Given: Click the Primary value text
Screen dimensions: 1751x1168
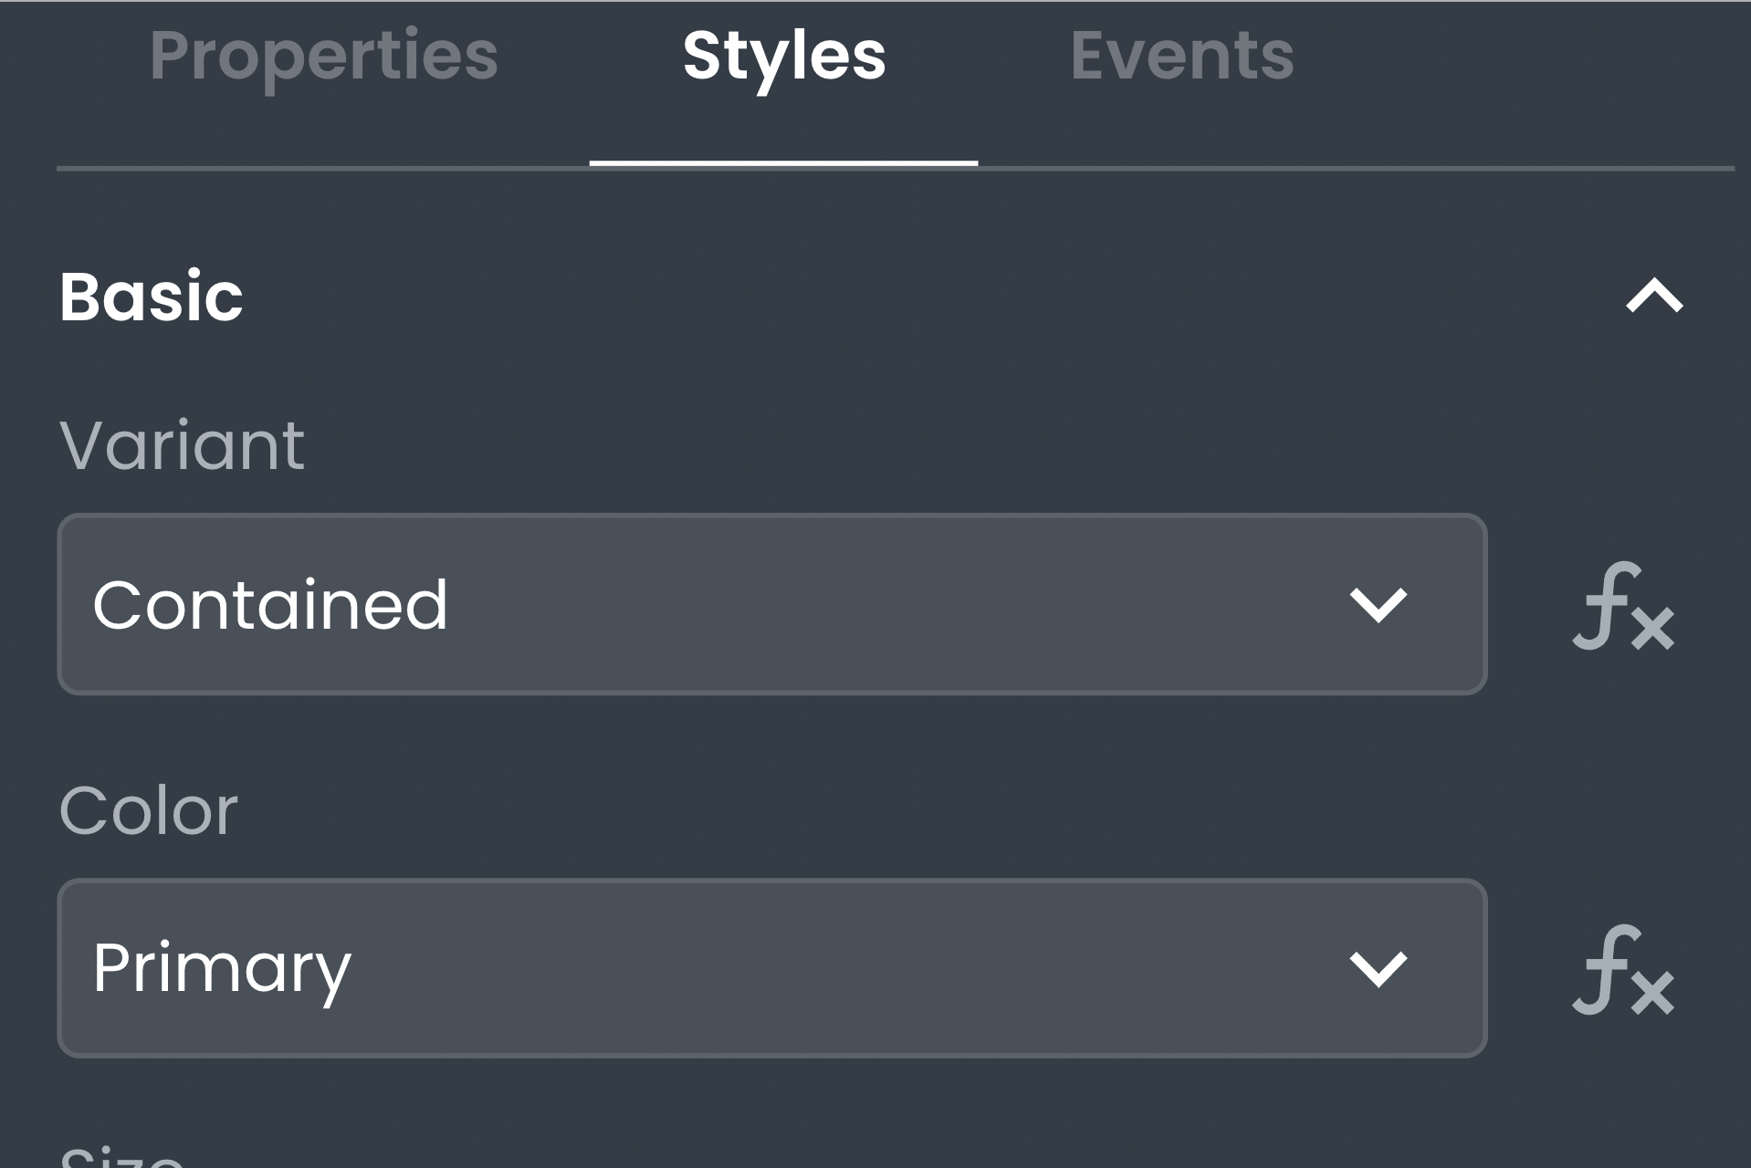Looking at the screenshot, I should (x=222, y=969).
